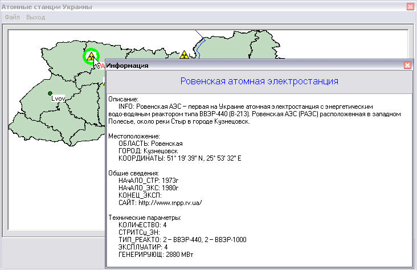This screenshot has height=270, width=417.
Task: Click the Описание section label
Action: point(124,99)
